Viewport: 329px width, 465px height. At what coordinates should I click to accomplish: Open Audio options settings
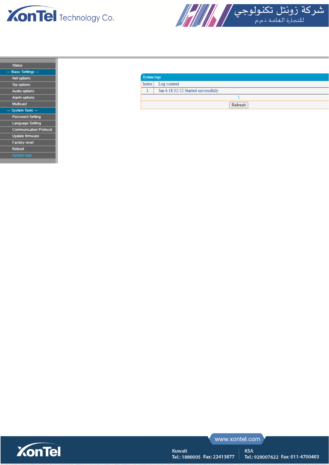tap(28, 91)
